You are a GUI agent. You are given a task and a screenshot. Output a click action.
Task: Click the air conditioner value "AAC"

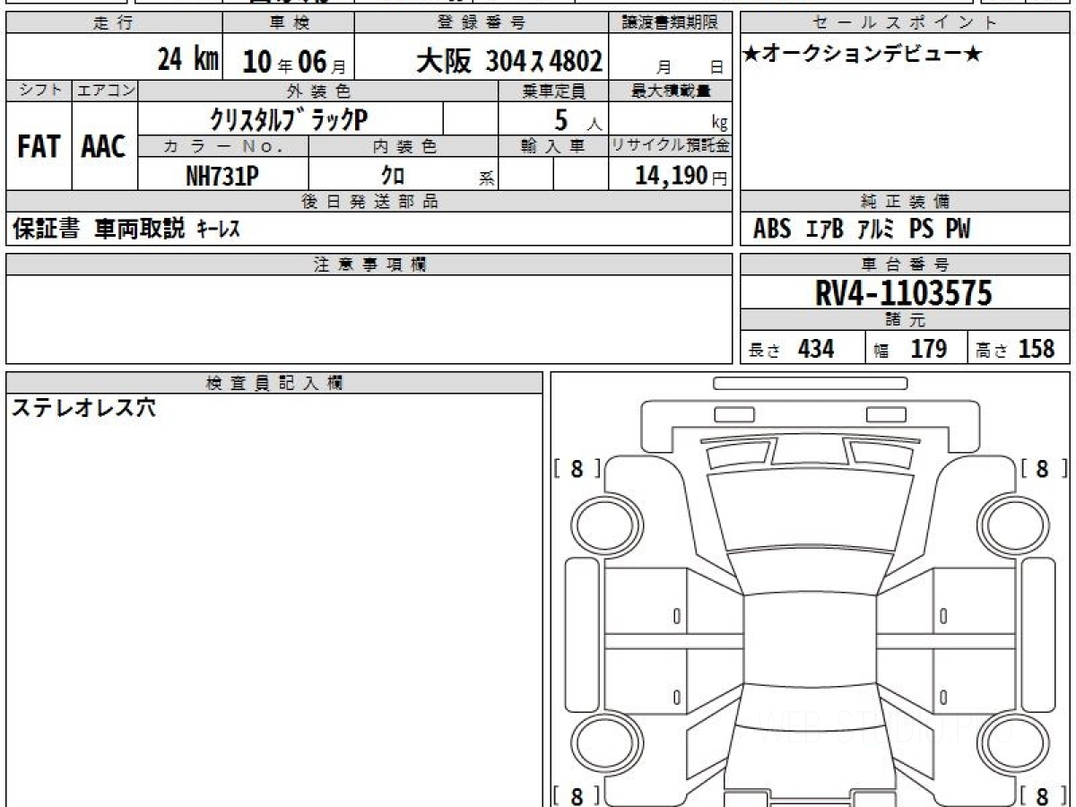104,146
